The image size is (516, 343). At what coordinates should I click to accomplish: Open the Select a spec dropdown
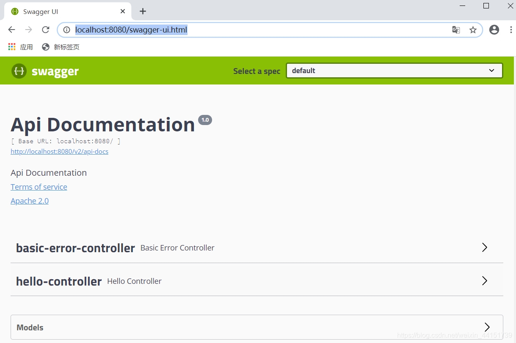pyautogui.click(x=395, y=71)
